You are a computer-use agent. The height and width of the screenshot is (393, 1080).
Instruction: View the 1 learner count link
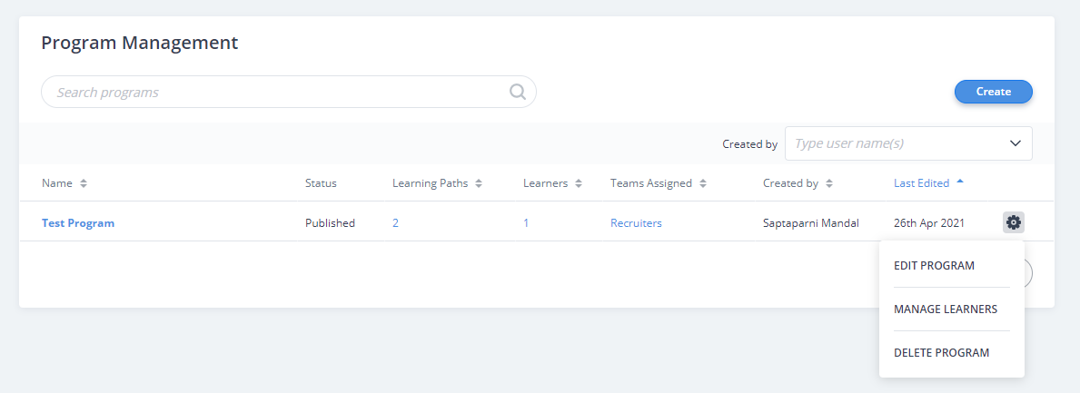526,223
